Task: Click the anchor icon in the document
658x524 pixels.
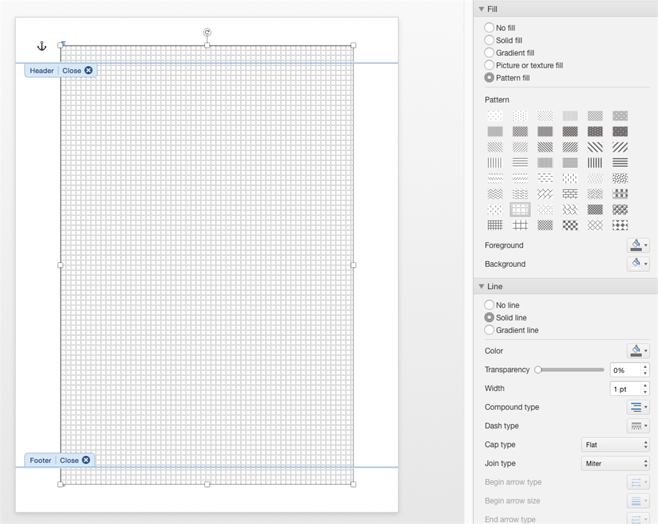Action: pyautogui.click(x=41, y=46)
